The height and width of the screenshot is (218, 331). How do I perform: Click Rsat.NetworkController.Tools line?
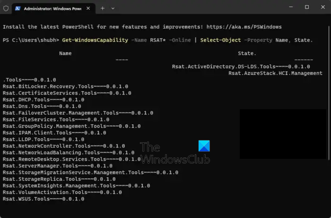coord(64,146)
